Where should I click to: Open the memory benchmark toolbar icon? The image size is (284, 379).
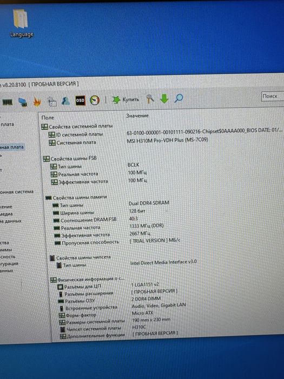pos(8,102)
